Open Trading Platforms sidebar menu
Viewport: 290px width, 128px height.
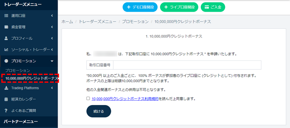coord(29,88)
